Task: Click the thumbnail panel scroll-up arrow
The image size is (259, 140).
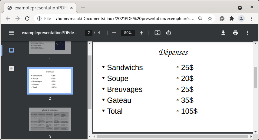Action: 90,44
